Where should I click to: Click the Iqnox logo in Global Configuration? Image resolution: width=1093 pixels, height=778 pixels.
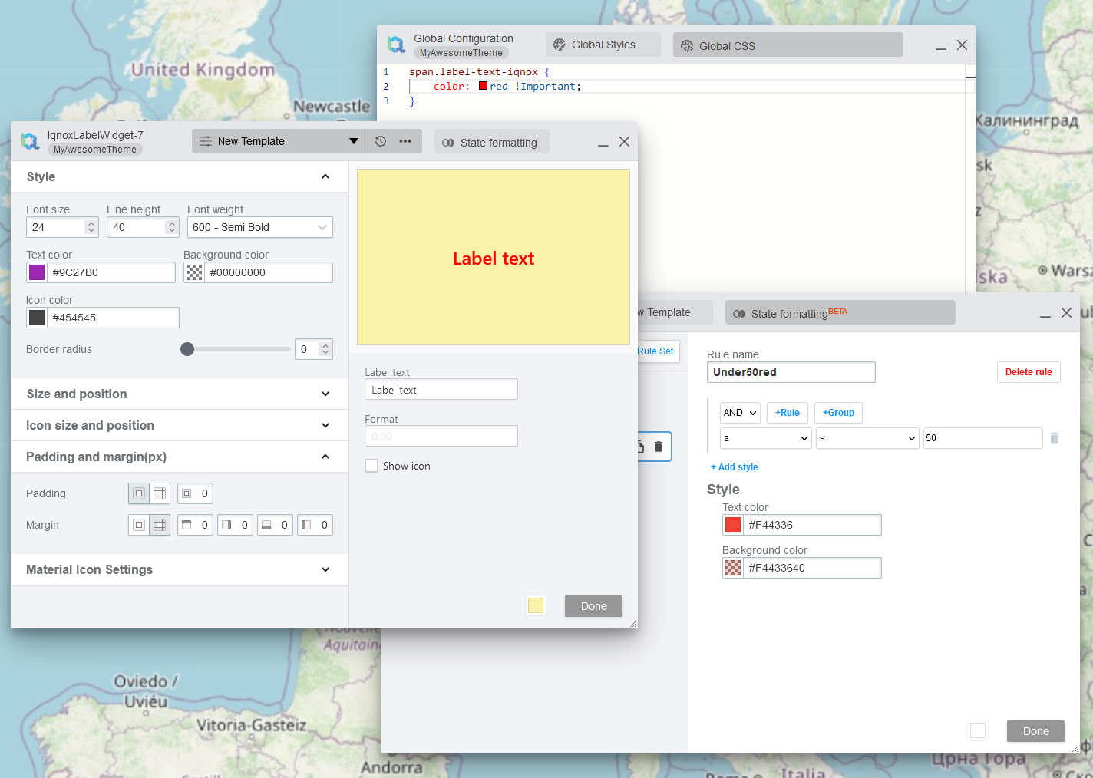[x=396, y=45]
